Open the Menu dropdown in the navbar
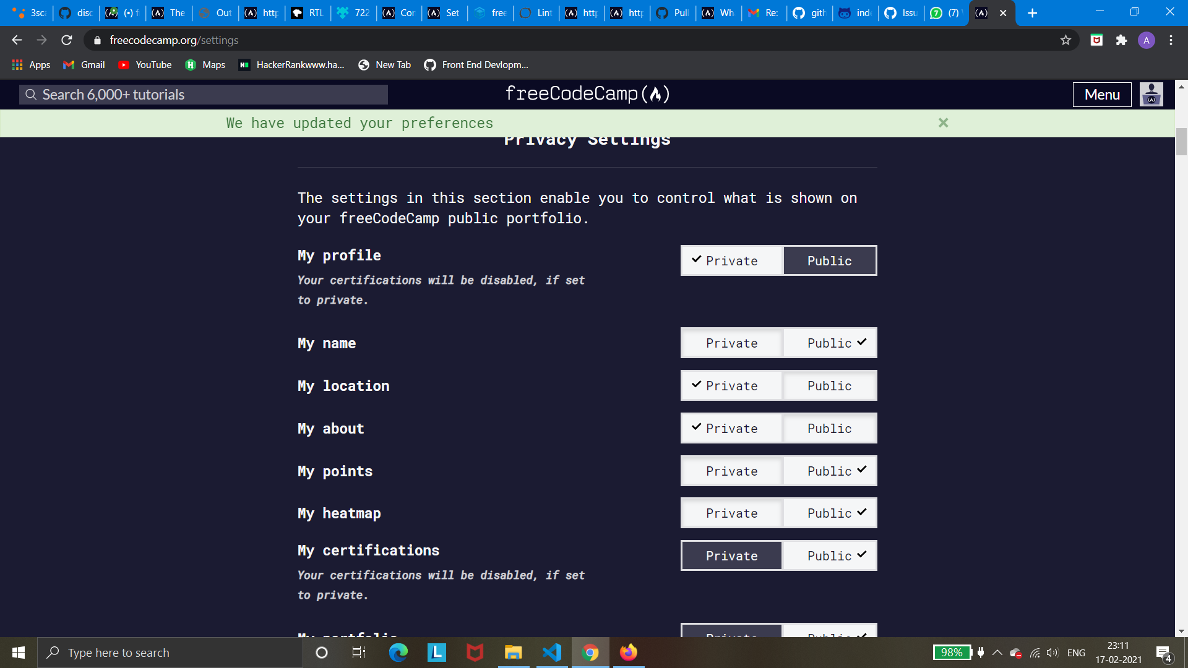The width and height of the screenshot is (1188, 668). (x=1102, y=94)
